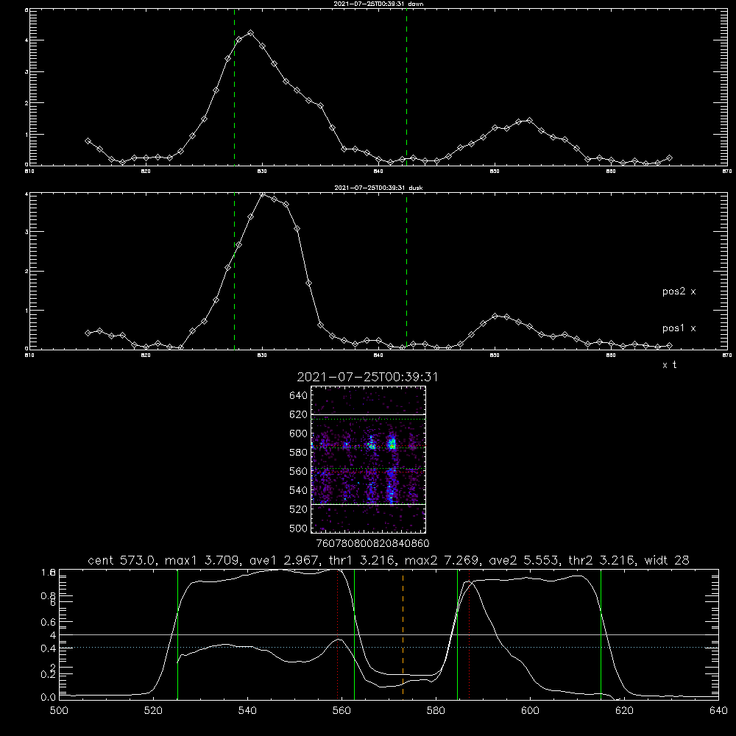The image size is (736, 736).
Task: Click the brightest green-cyan spot in the heatmap
Action: (392, 444)
